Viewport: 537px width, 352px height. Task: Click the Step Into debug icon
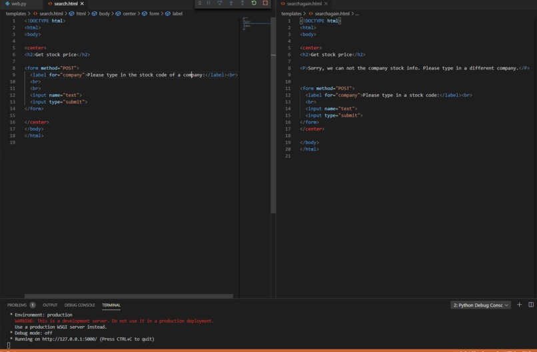(231, 3)
